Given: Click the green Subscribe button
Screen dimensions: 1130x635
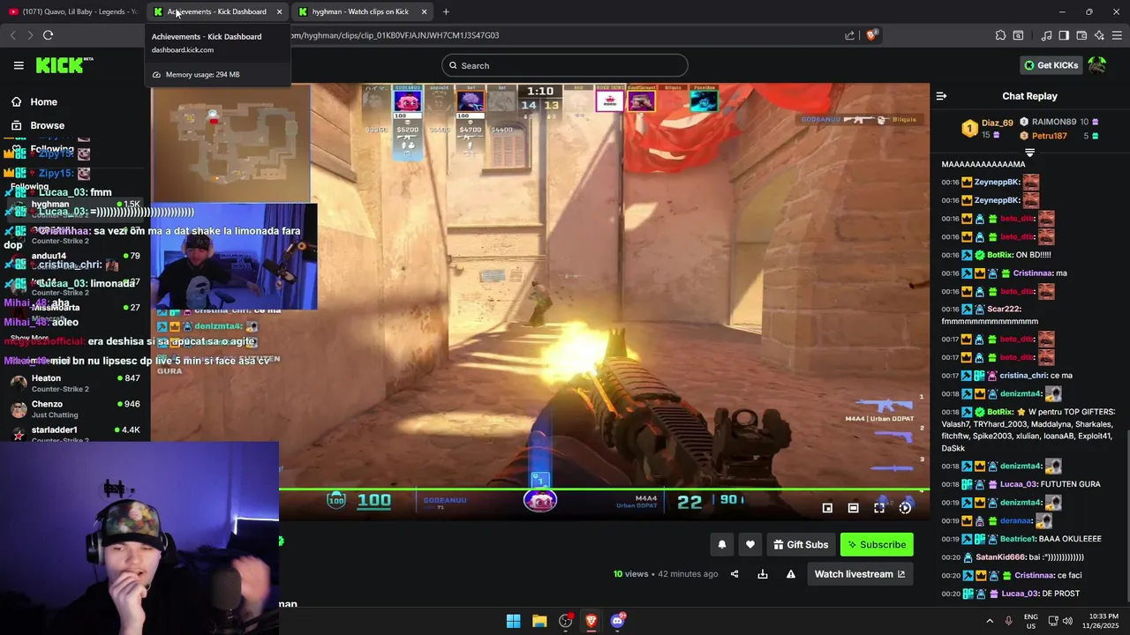Looking at the screenshot, I should tap(877, 545).
